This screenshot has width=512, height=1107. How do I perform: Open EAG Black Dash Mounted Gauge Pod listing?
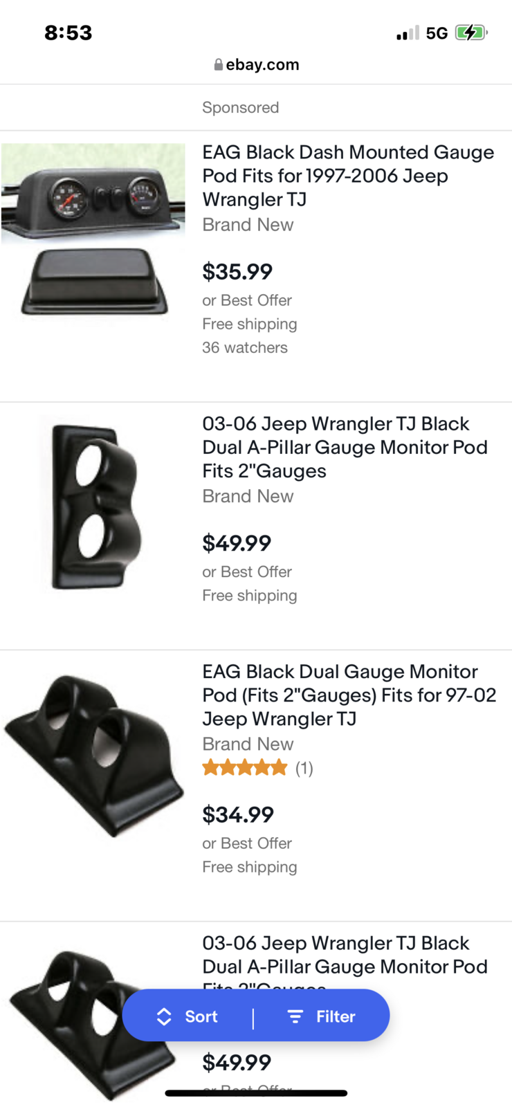coord(348,176)
